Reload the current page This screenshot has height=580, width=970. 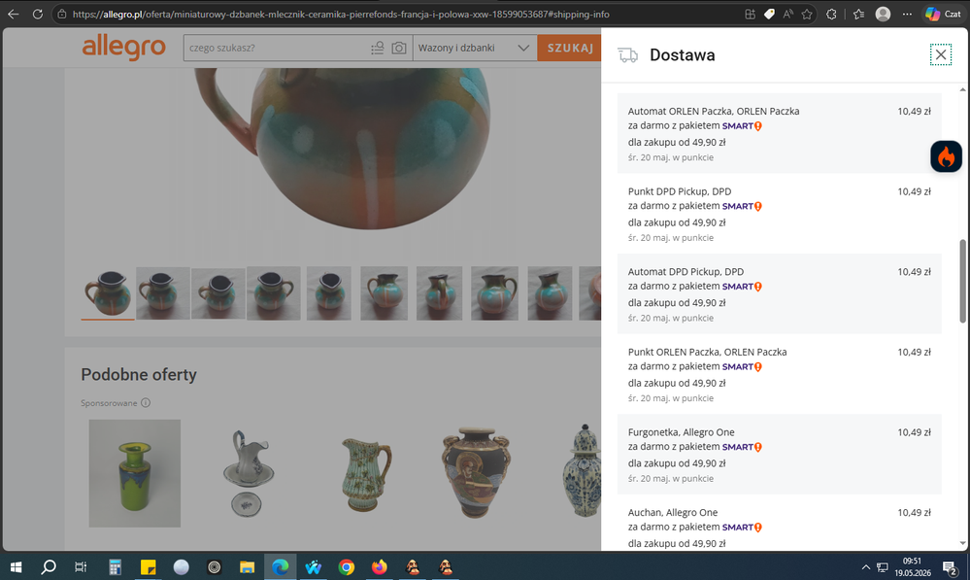coord(38,14)
